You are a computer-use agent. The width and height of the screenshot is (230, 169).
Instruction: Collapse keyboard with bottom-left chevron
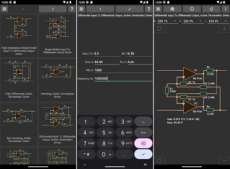[85, 165]
